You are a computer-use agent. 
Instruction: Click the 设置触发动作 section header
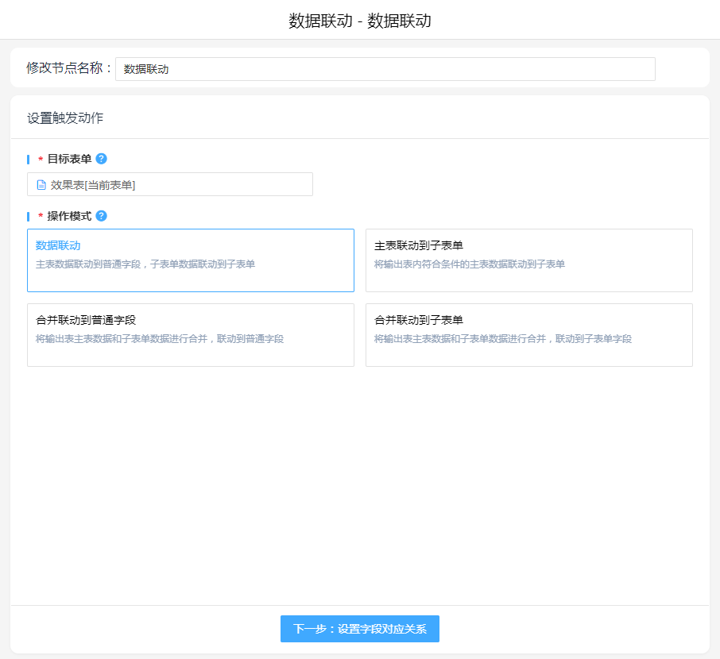tap(65, 118)
